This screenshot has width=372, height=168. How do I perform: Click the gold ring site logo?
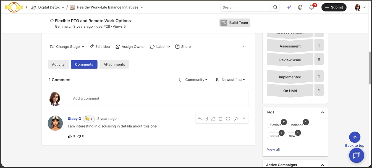pyautogui.click(x=14, y=7)
